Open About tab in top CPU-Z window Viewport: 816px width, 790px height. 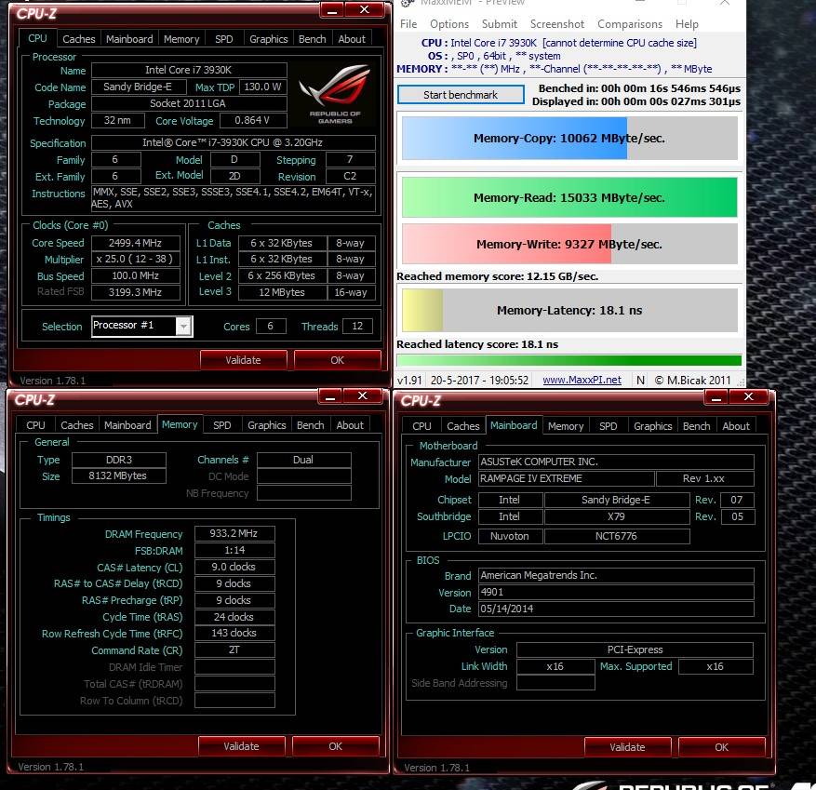pos(352,39)
